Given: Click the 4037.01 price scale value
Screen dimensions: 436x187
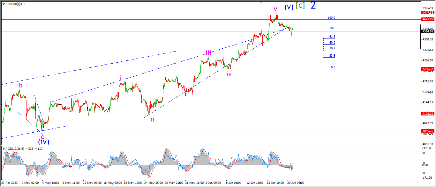Looking at the screenshot, I should point(427,134).
